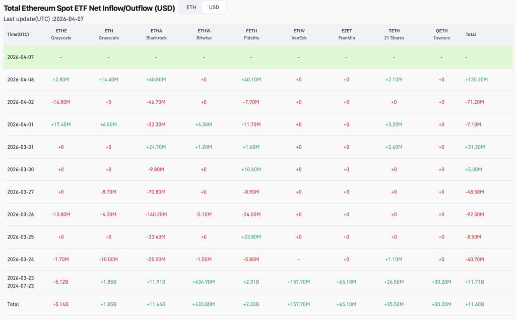This screenshot has height=320, width=516.
Task: Select the QETH Invesco column header
Action: tap(441, 34)
